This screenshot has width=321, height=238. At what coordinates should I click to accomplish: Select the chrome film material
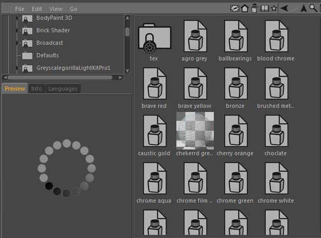click(x=195, y=178)
